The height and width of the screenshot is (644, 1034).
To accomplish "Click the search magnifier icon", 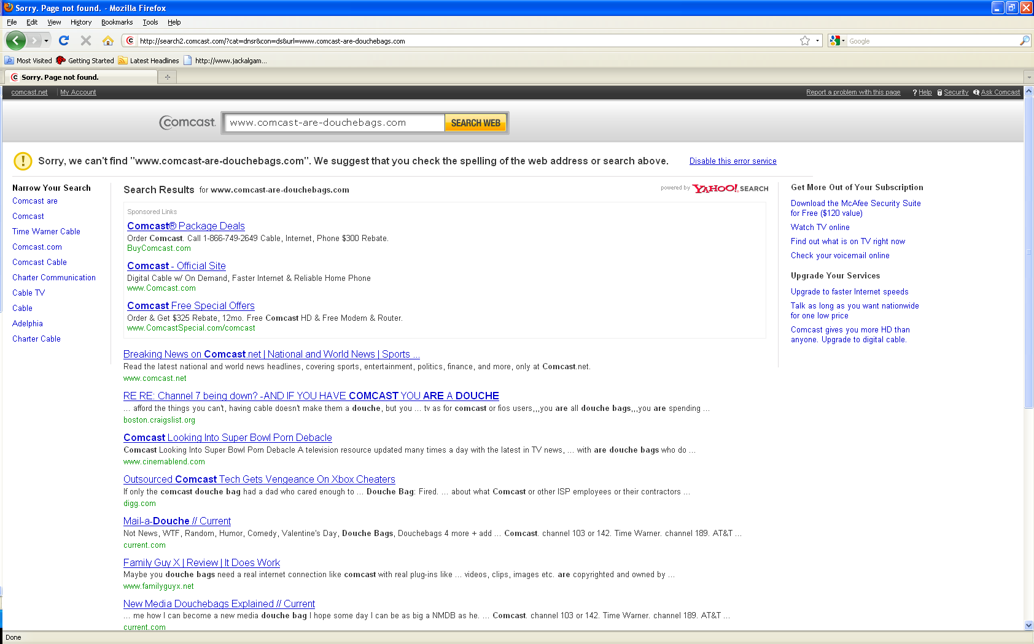I will coord(1024,40).
